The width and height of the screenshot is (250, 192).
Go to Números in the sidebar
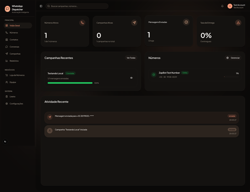(18, 33)
